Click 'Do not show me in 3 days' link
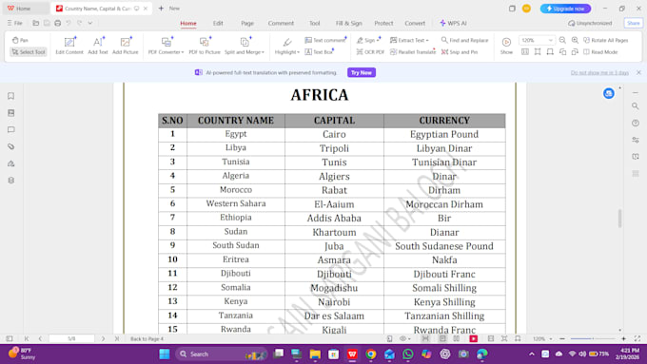This screenshot has height=364, width=647. [x=599, y=72]
